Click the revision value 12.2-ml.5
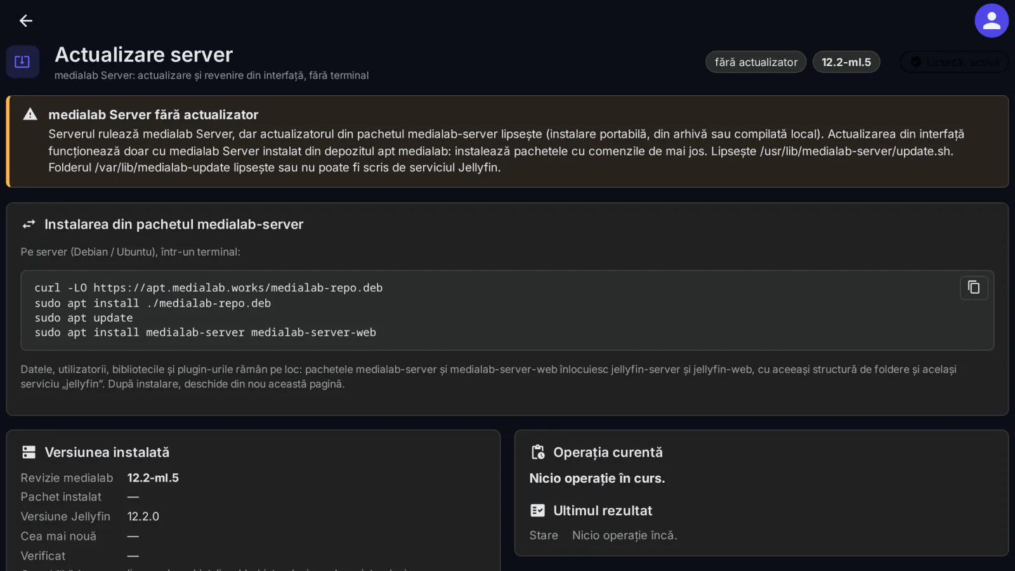Screen dimensions: 1015x571 tap(153, 478)
